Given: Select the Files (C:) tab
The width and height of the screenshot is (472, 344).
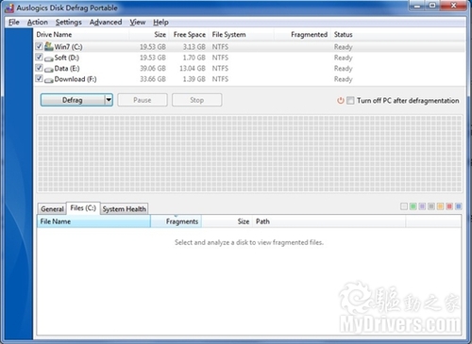Looking at the screenshot, I should (x=83, y=208).
